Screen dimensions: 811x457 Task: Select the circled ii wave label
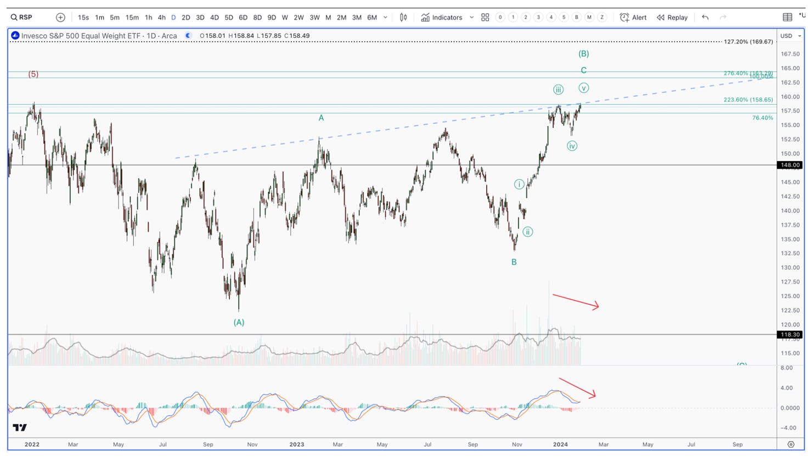tap(527, 232)
